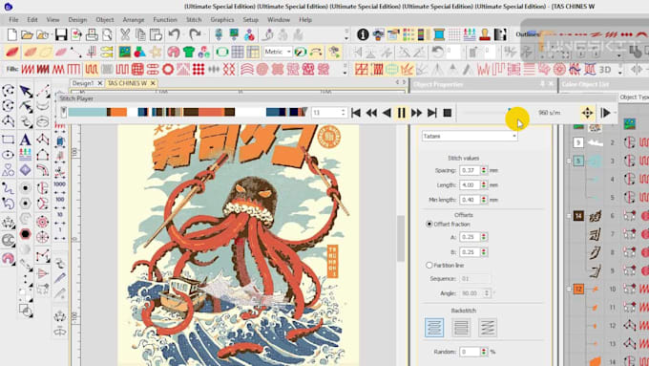Open the Graphics menu

point(222,19)
